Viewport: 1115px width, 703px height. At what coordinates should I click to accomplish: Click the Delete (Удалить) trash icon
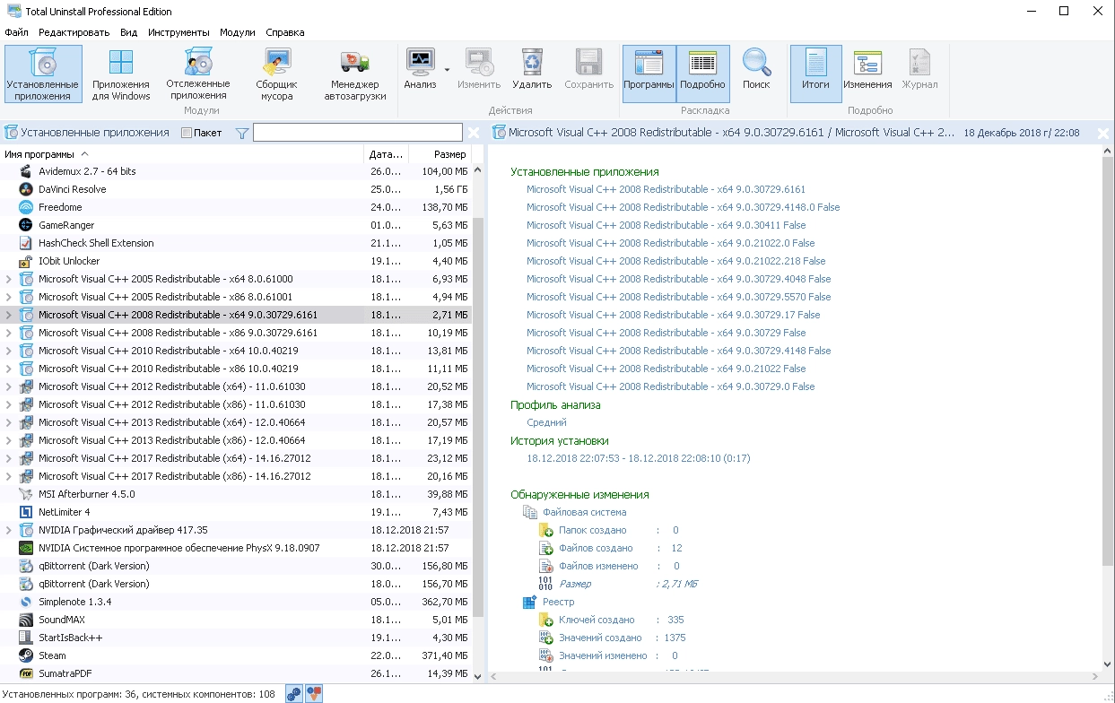pos(532,69)
